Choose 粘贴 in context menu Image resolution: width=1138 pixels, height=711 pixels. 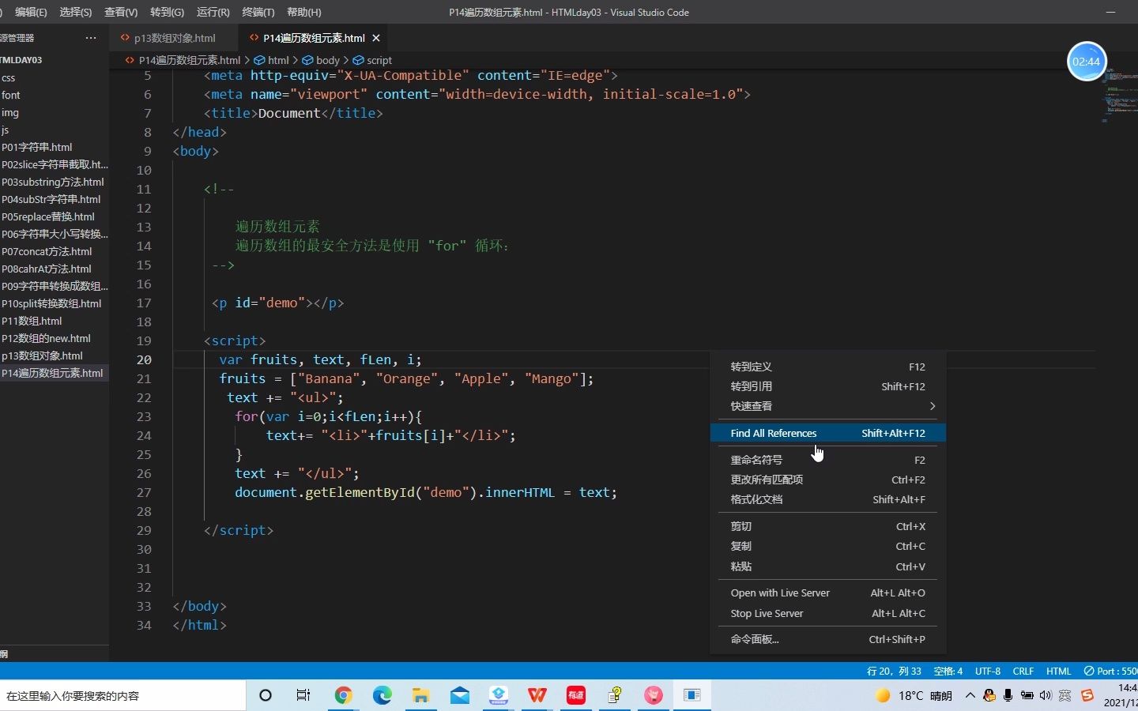[827, 566]
